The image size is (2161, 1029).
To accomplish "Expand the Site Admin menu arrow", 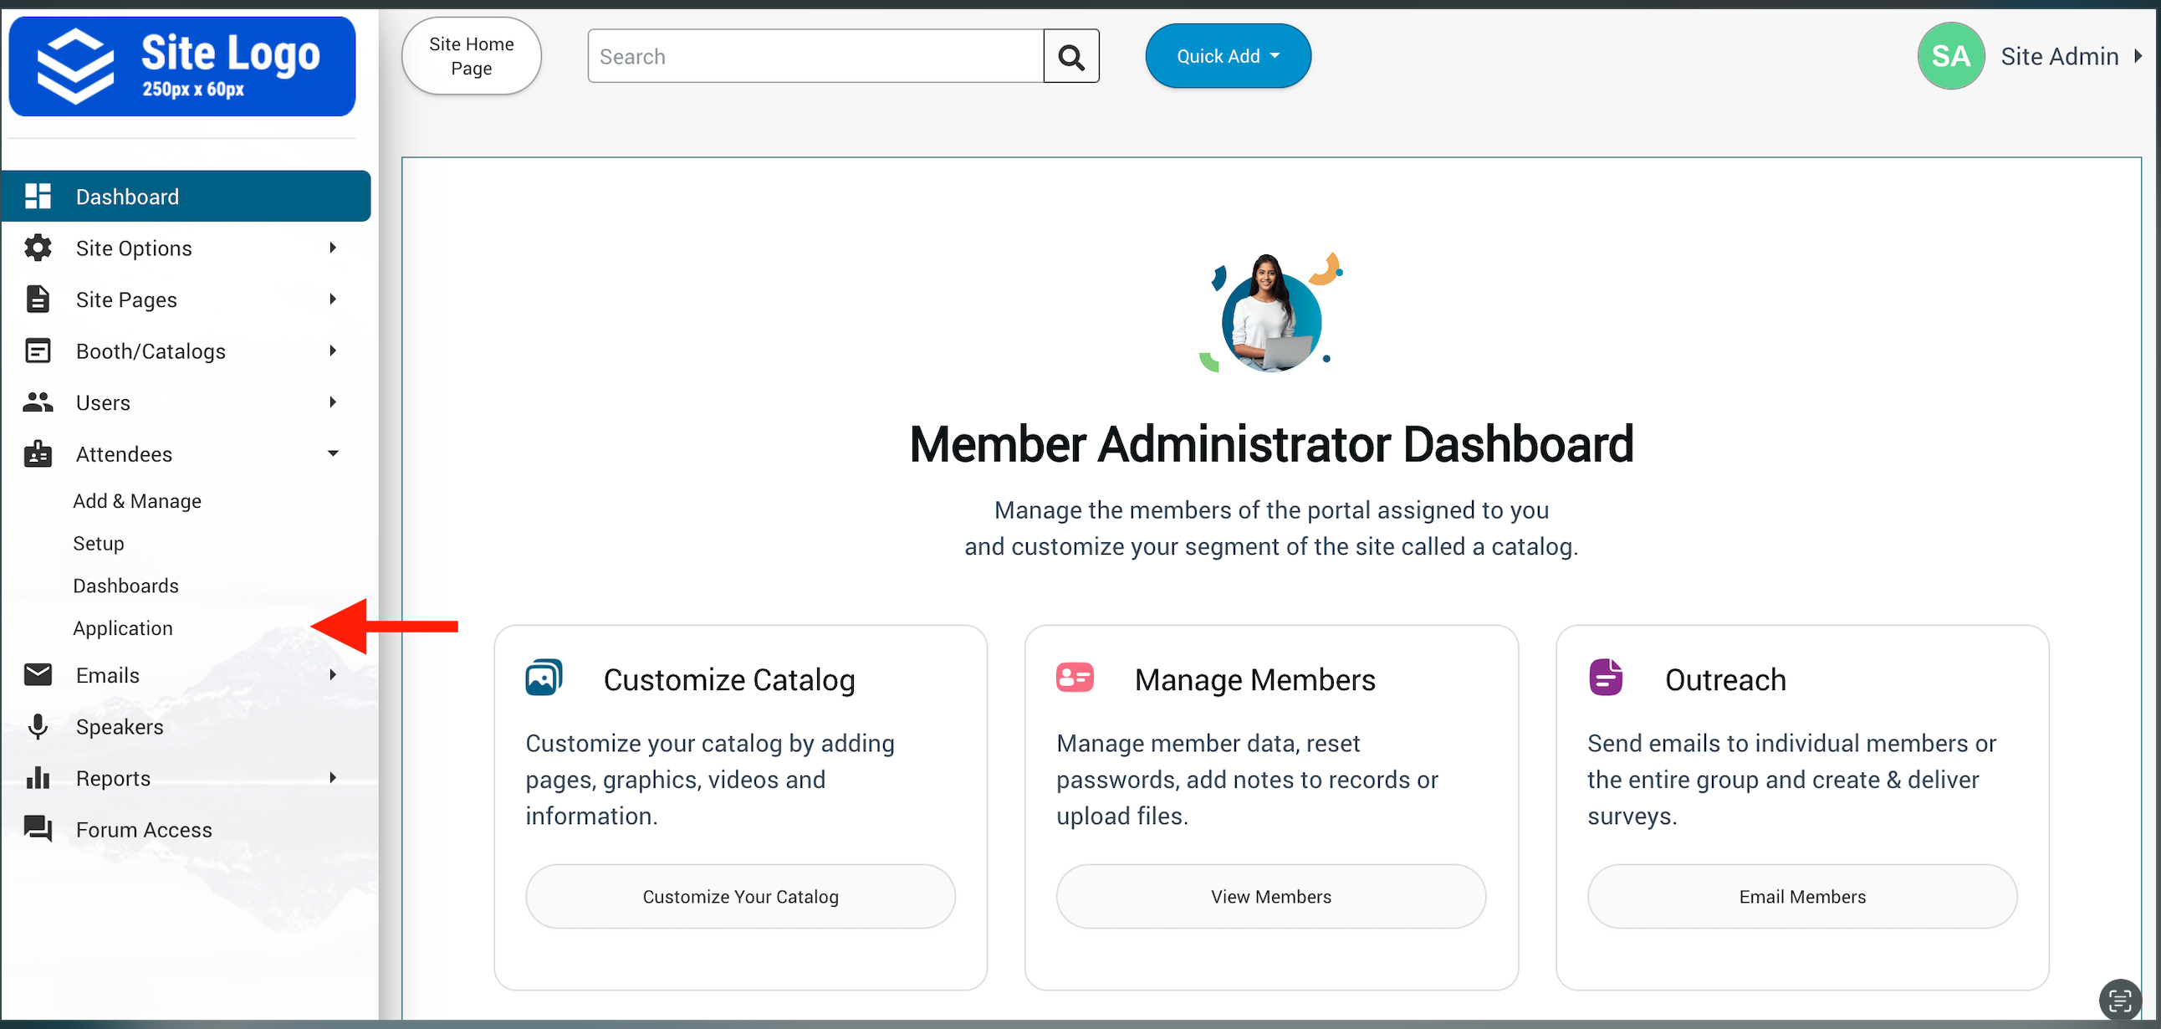I will pyautogui.click(x=2138, y=56).
